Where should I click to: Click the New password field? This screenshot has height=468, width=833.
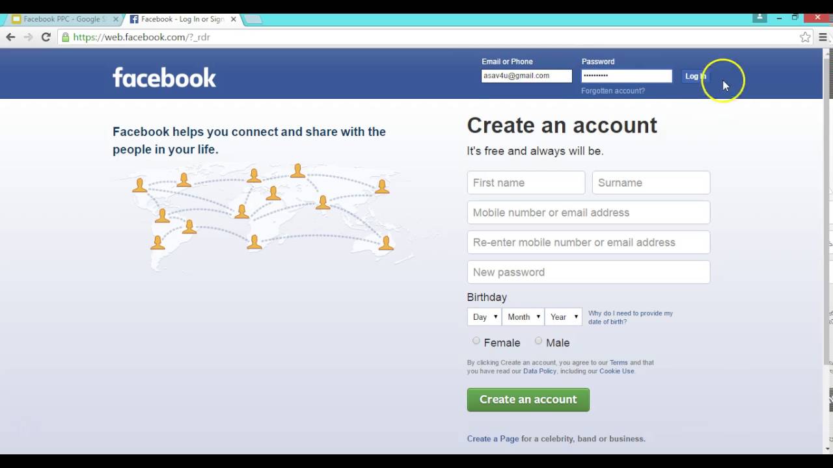tap(588, 272)
